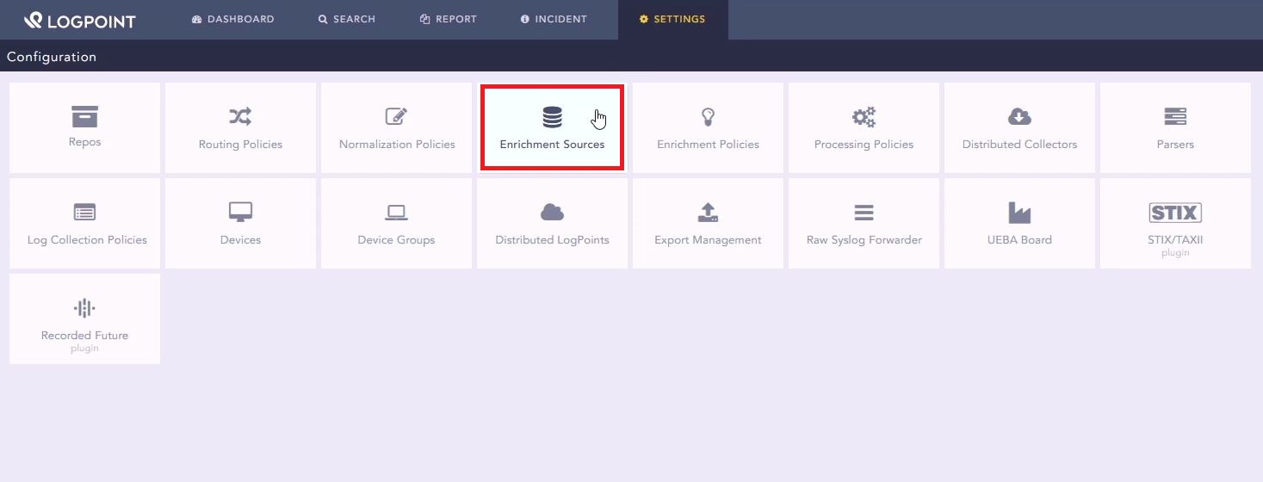Open Distributed Collectors label

click(1019, 145)
